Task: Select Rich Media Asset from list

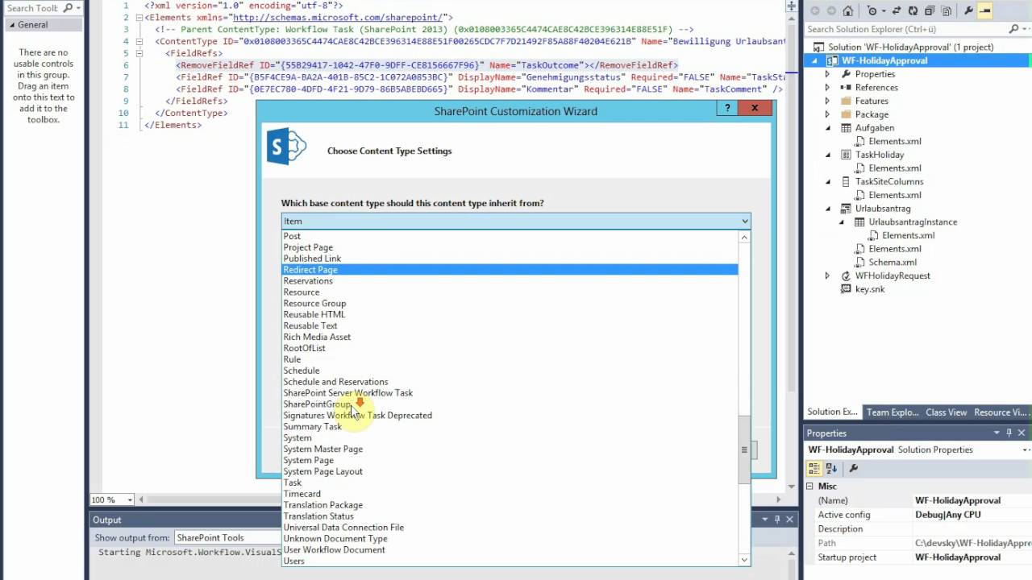Action: pos(510,338)
